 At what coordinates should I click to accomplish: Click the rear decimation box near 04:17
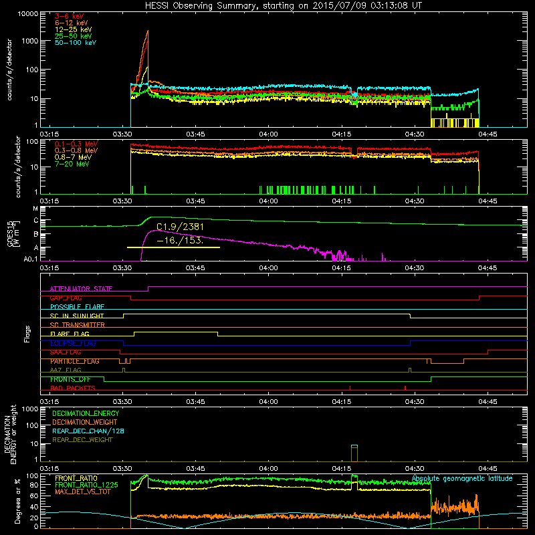pyautogui.click(x=354, y=453)
